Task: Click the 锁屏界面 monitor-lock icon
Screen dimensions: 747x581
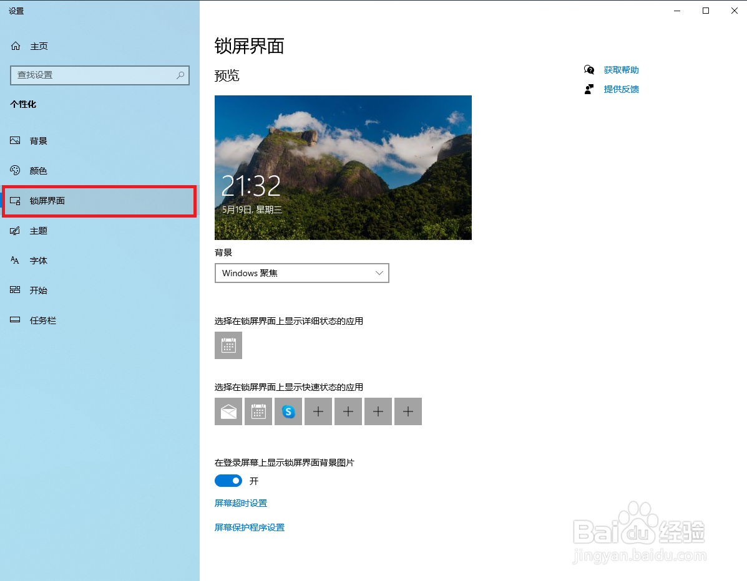Action: tap(15, 201)
